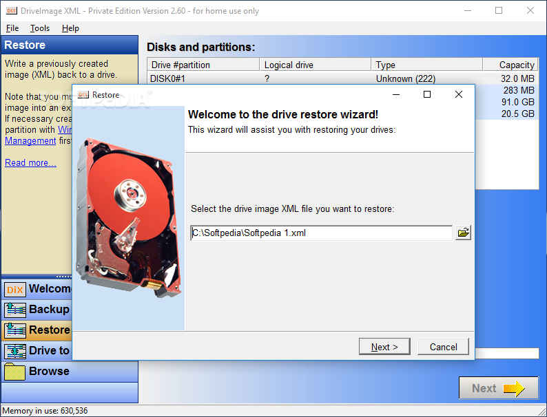
Task: Maximize the Restore wizard dialog
Action: 427,94
